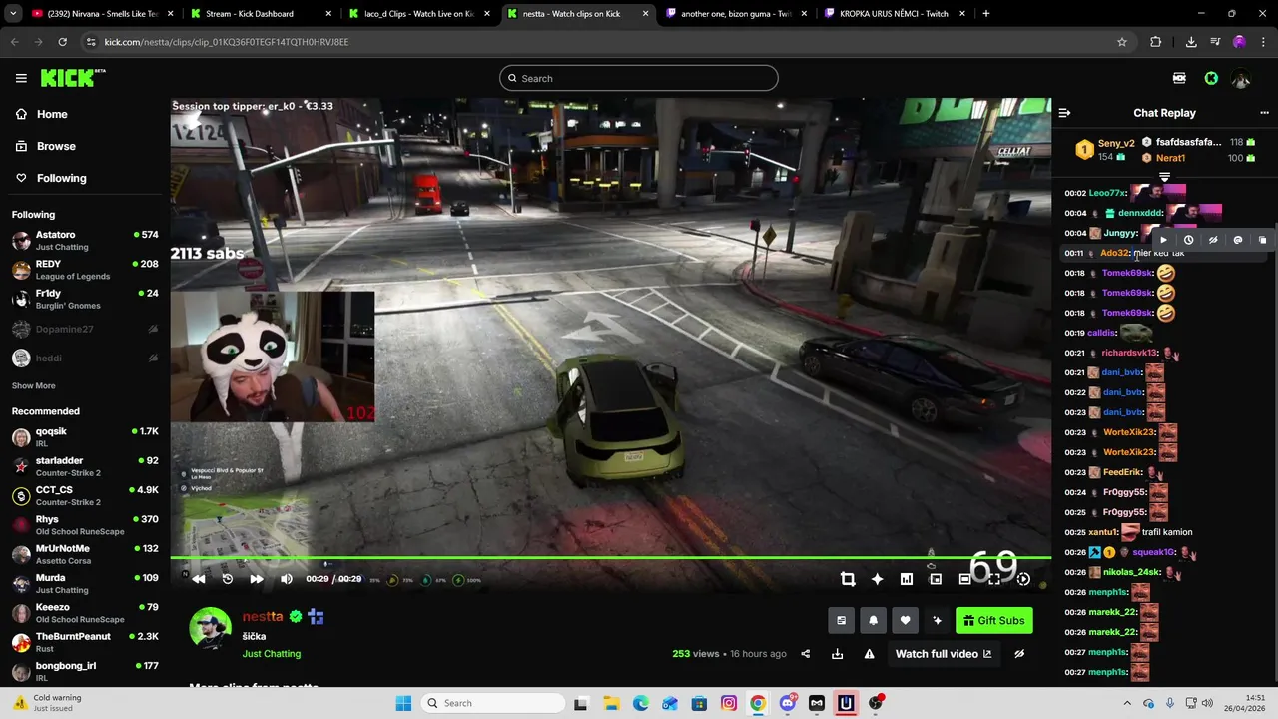Crop the clip with the crop icon
Image resolution: width=1278 pixels, height=719 pixels.
coord(848,579)
